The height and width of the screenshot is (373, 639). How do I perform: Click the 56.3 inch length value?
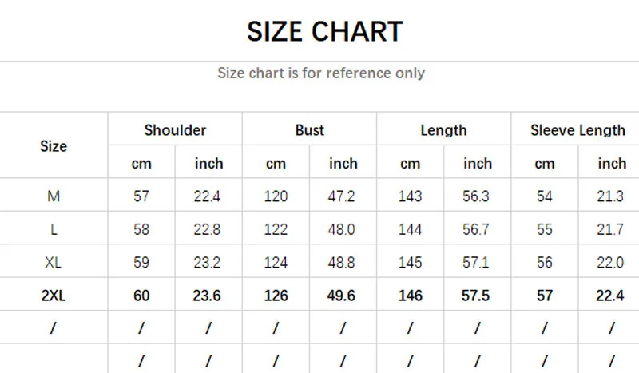click(x=478, y=196)
